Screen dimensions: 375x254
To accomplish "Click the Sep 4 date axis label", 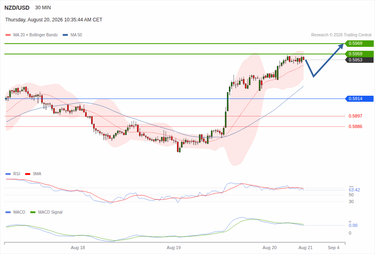I will (333, 248).
